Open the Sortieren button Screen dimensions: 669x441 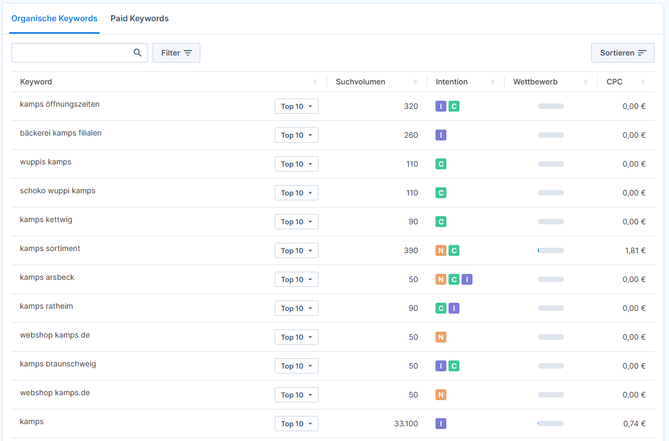tap(623, 53)
